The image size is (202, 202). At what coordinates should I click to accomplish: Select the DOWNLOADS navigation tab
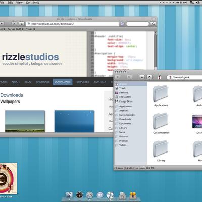[x=63, y=82]
